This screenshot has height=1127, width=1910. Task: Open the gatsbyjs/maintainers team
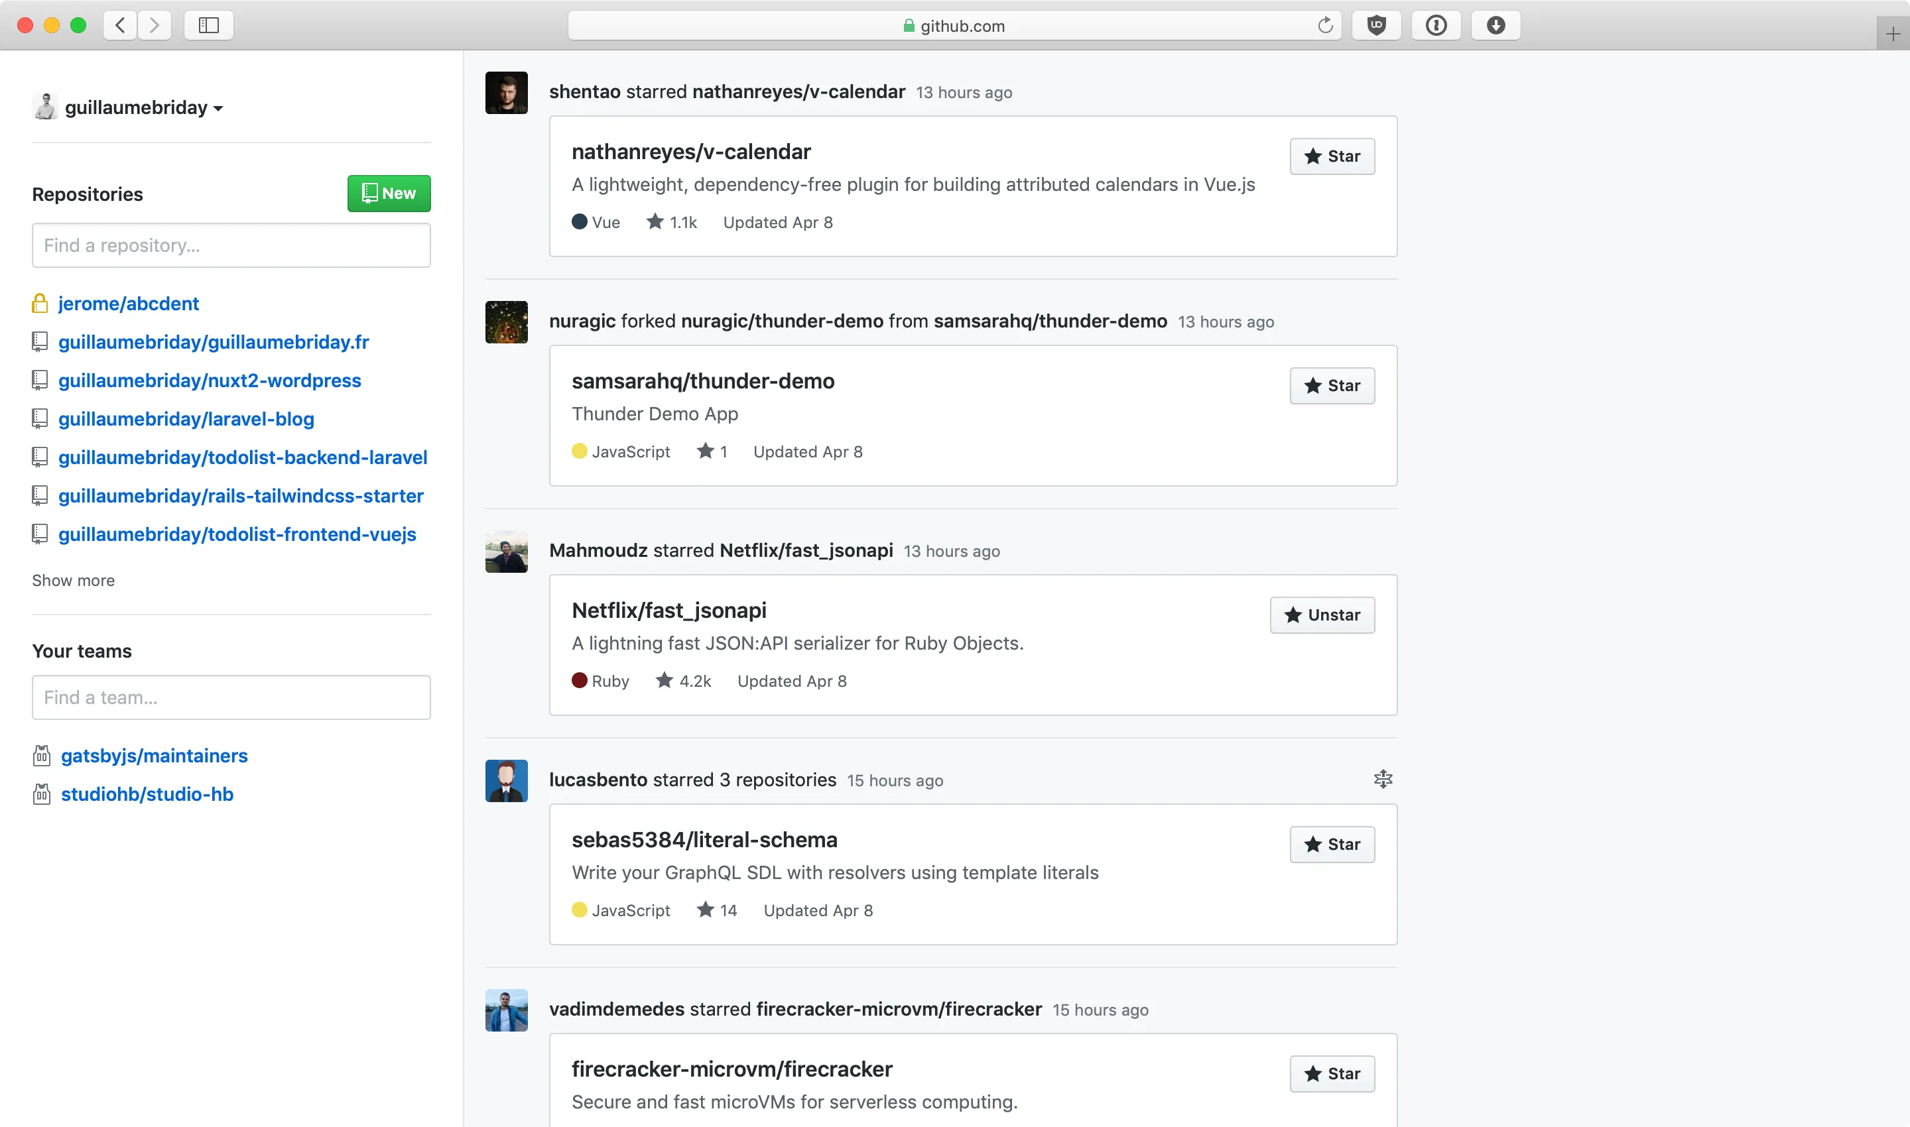tap(155, 756)
